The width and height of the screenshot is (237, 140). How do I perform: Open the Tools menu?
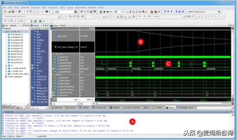(62, 7)
